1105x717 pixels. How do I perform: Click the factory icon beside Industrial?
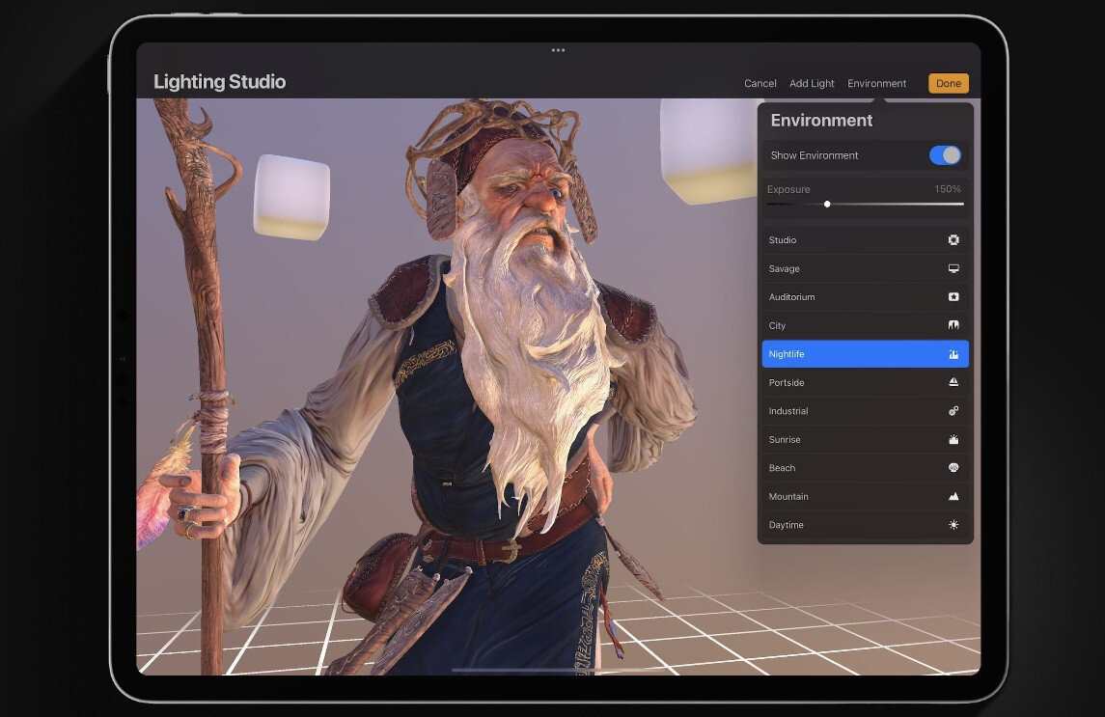pyautogui.click(x=953, y=410)
